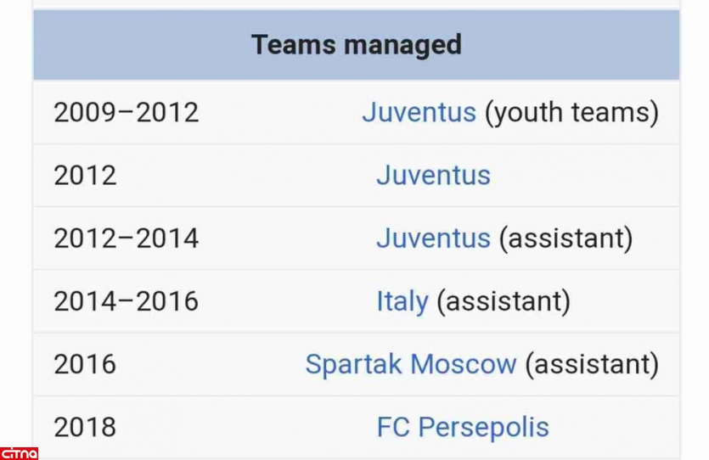This screenshot has height=460, width=709.
Task: Click the 2018 year cell
Action: 85,426
